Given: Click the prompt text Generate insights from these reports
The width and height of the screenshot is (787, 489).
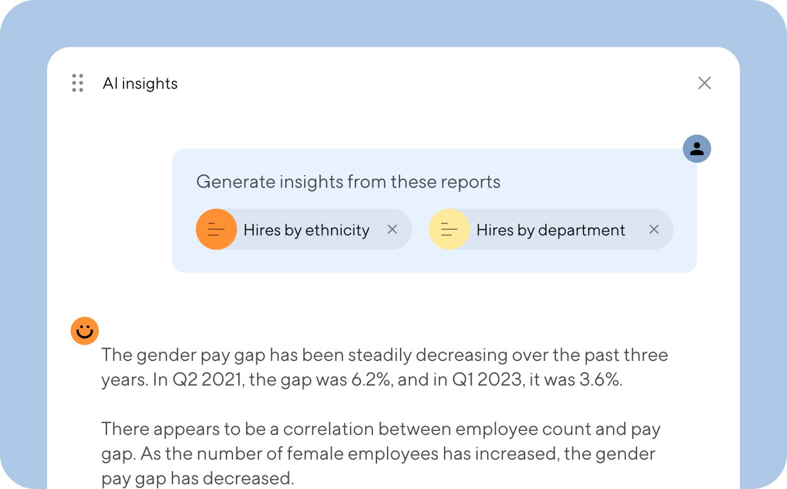Looking at the screenshot, I should pos(348,182).
